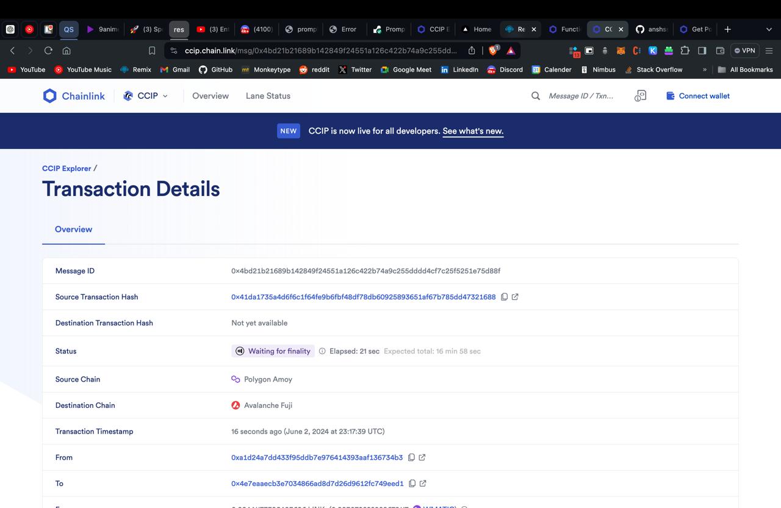The height and width of the screenshot is (508, 781).
Task: Open the Twitter bookmark
Action: coord(355,70)
